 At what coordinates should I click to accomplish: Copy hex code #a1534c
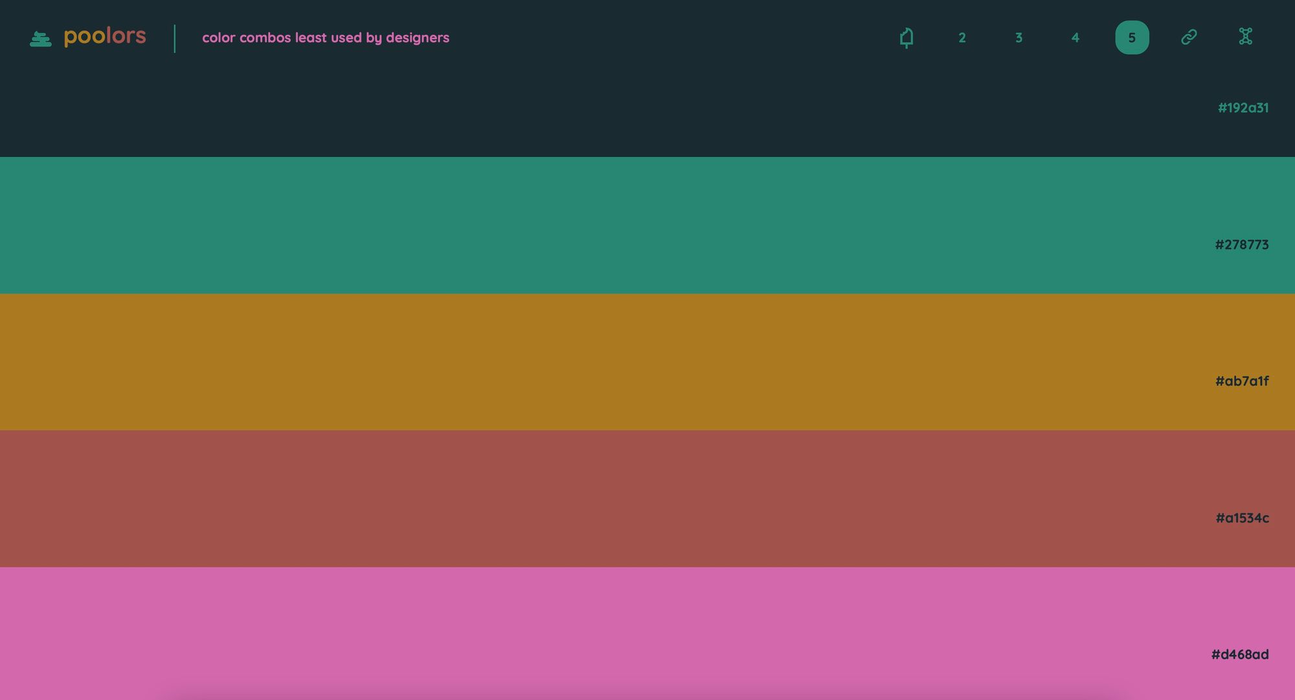click(x=1241, y=518)
